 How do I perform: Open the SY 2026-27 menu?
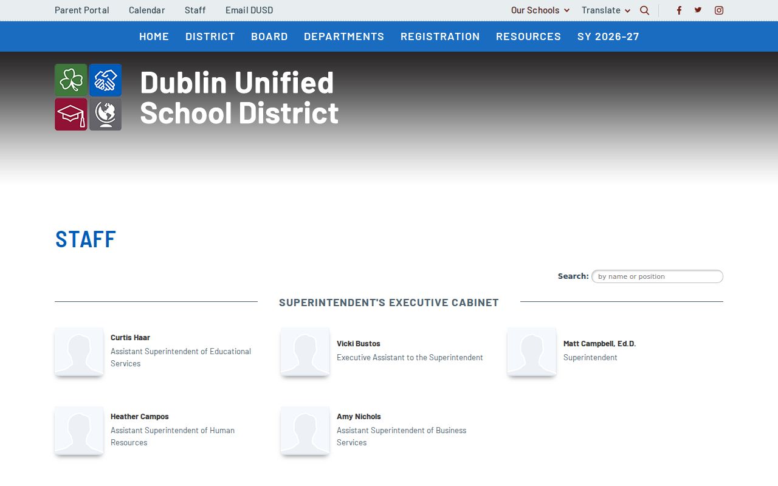tap(608, 36)
